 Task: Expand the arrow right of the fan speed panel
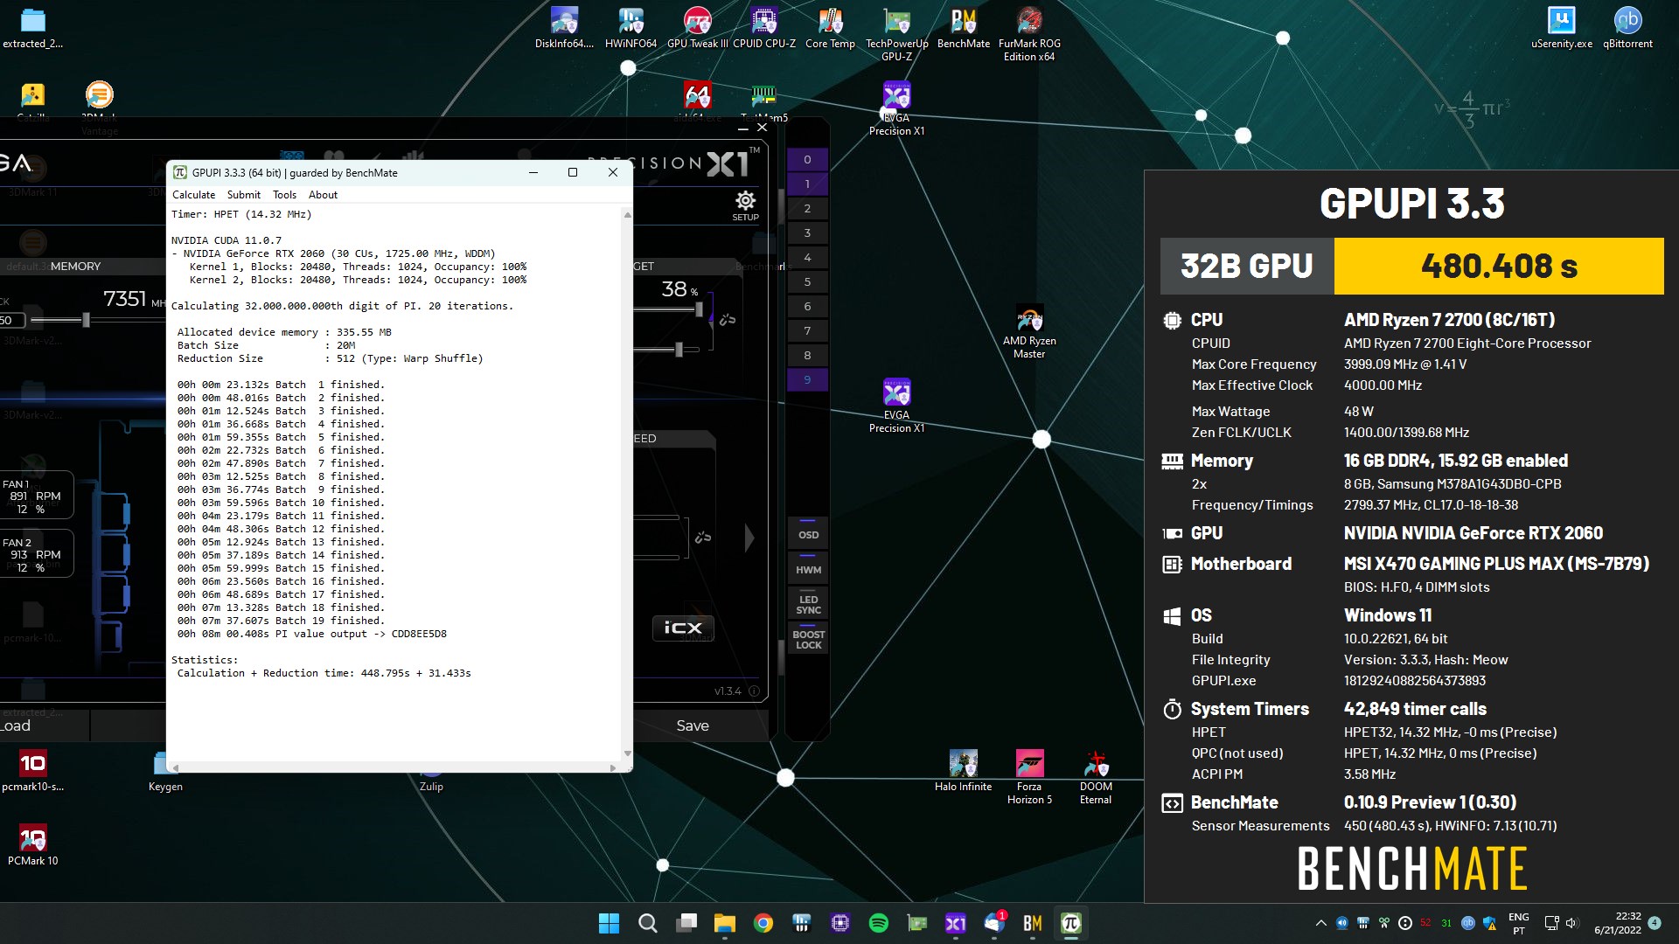click(x=749, y=538)
